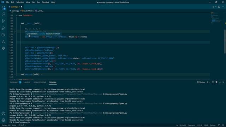The image size is (226, 127).
Task: Maximize the panel with chevron up
Action: click(x=220, y=82)
